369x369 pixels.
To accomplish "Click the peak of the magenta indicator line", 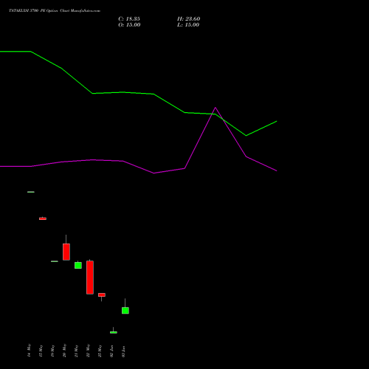I will 215,108.
